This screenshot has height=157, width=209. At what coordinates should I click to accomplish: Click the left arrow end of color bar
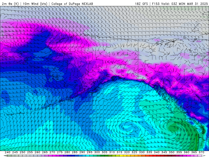5,156
